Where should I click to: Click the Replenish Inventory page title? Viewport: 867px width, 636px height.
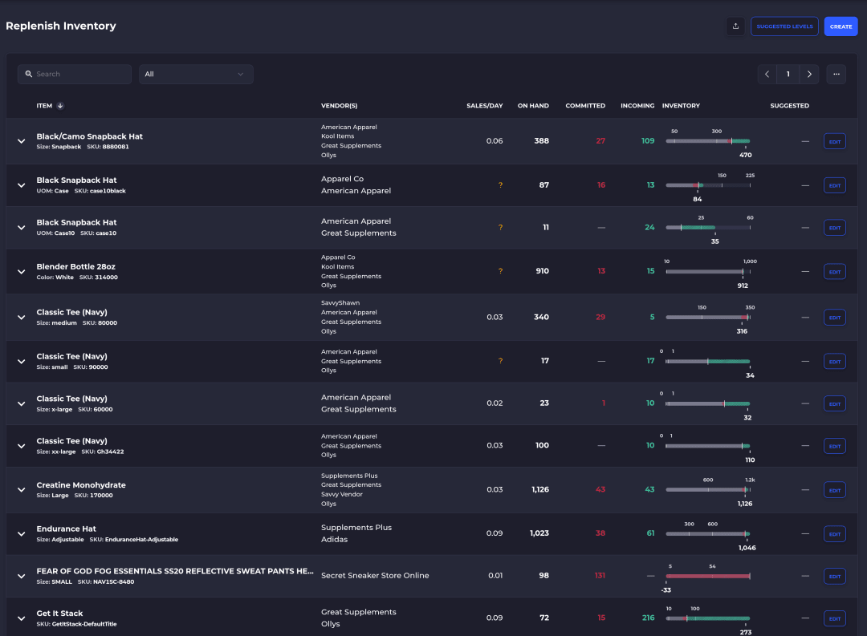coord(61,26)
